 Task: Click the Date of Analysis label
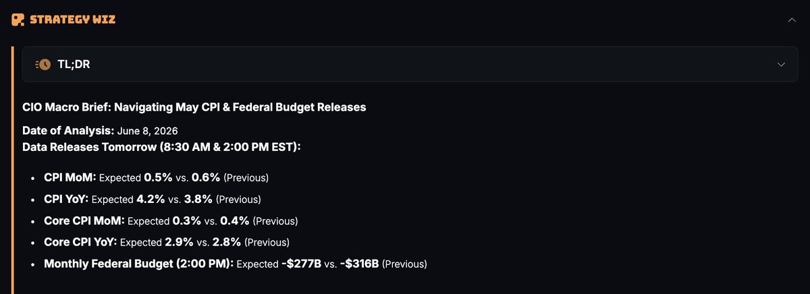point(68,130)
